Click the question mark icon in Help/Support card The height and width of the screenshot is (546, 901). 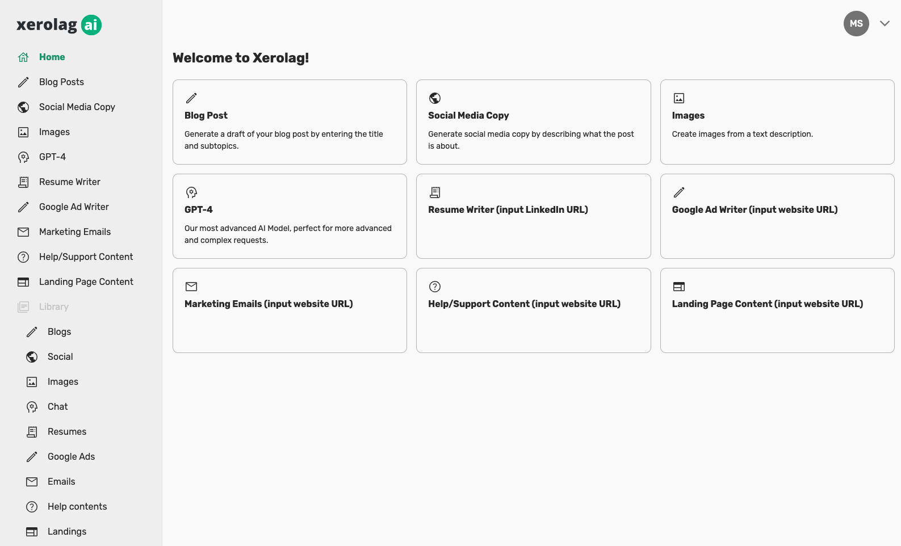click(x=435, y=287)
